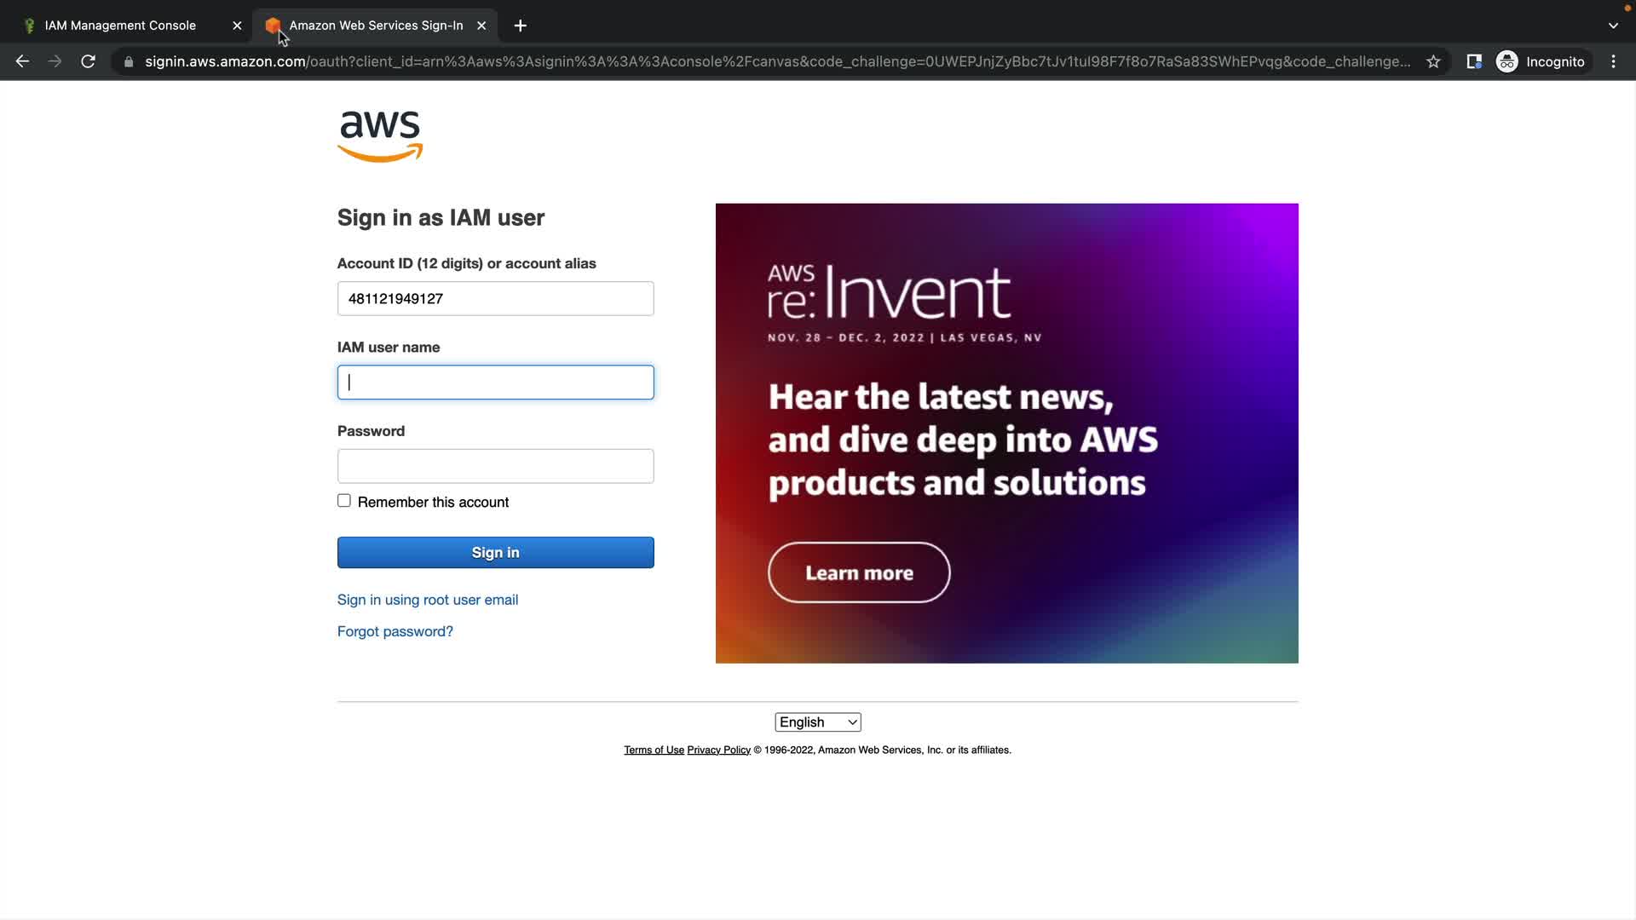Open Sign in using root user email
This screenshot has width=1636, height=920.
[x=428, y=600]
